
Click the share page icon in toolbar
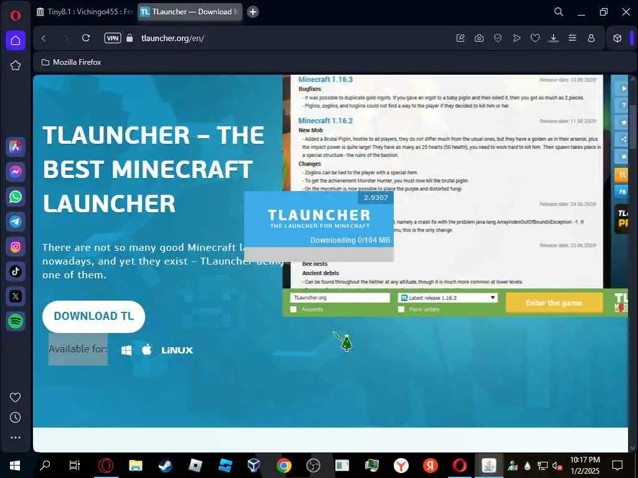click(460, 38)
